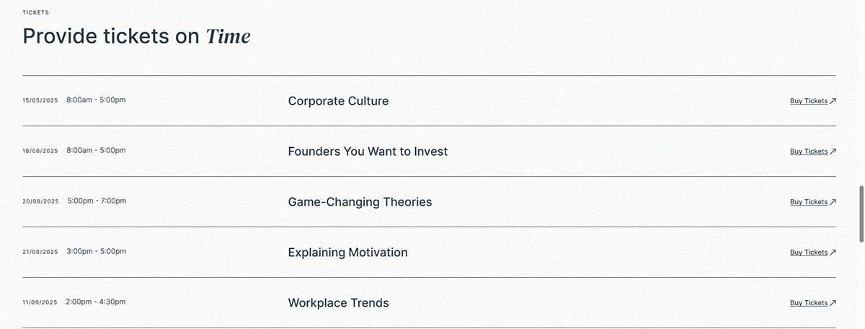This screenshot has height=329, width=865.
Task: Select the Game-Changing Theories event title
Action: click(x=360, y=202)
